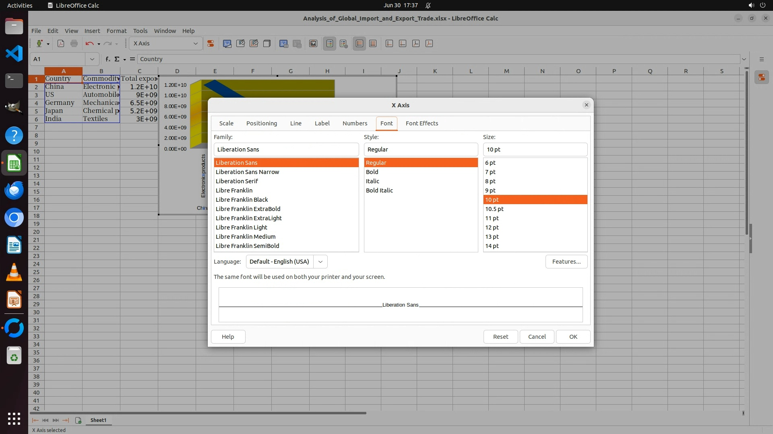
Task: Open Thunderbird from the dock
Action: pyautogui.click(x=14, y=190)
